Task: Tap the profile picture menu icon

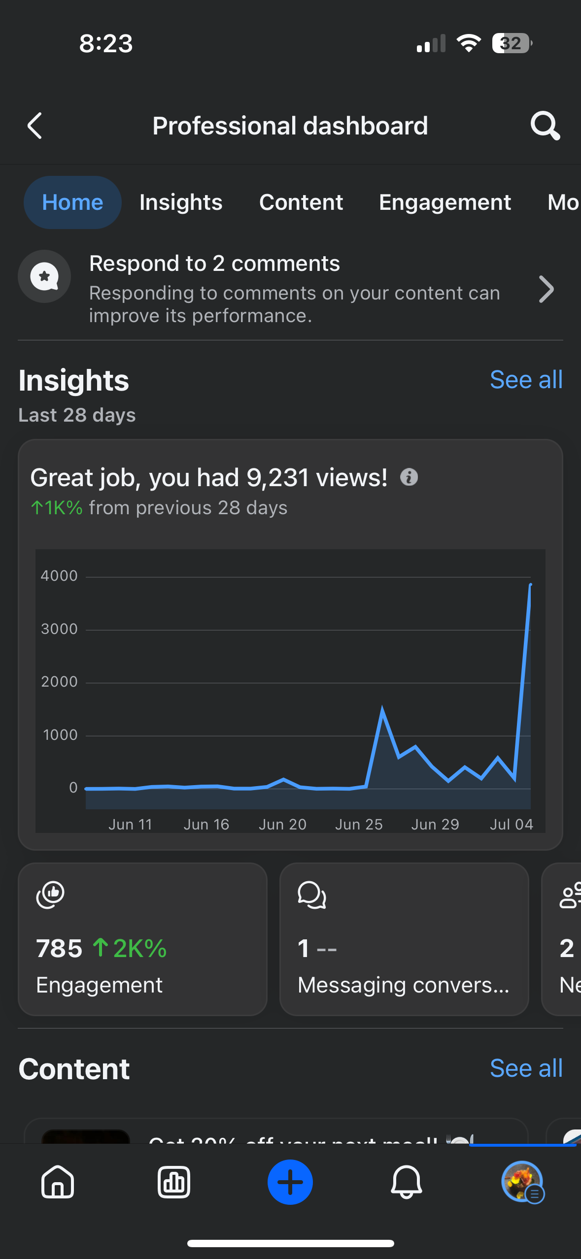Action: coord(522,1182)
